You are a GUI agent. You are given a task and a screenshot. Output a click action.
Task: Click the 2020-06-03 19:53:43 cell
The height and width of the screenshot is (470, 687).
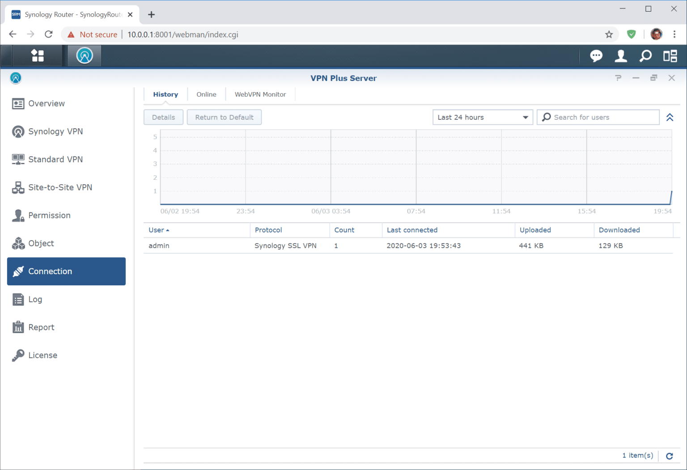[424, 246]
